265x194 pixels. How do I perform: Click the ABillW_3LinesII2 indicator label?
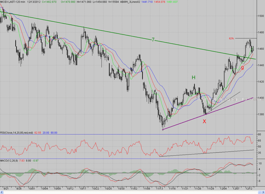click(130, 2)
